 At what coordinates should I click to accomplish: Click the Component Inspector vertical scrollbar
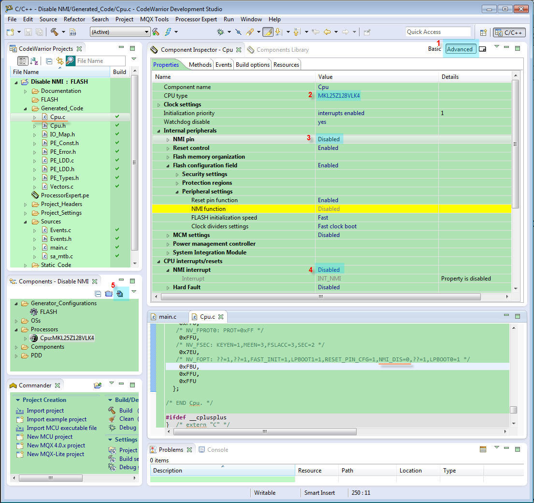[x=515, y=144]
